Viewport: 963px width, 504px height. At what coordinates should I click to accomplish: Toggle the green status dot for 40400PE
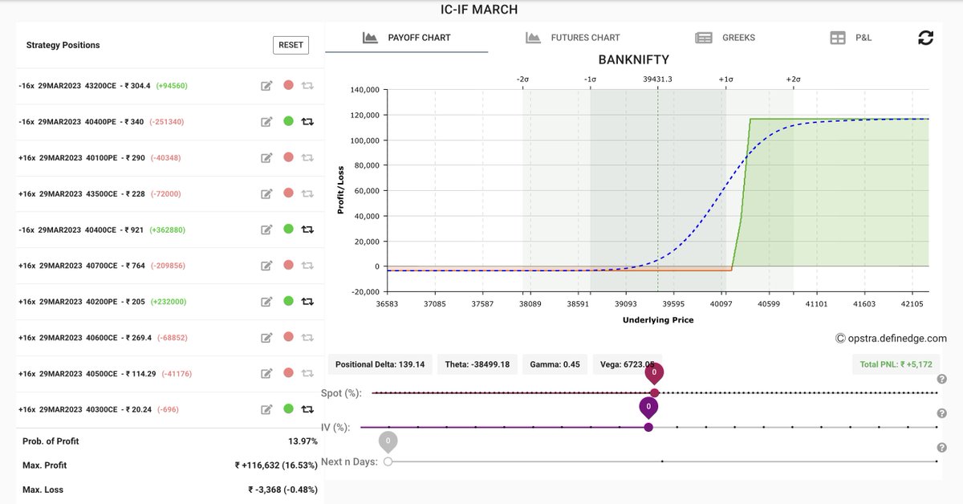[x=288, y=122]
